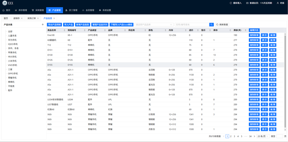
Task: Sort by 品牌 column arrows
Action: point(125,30)
